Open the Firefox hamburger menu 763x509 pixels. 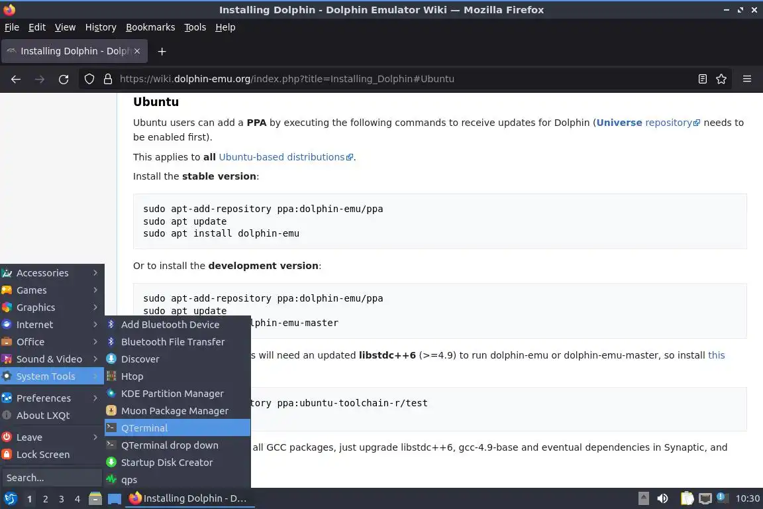tap(747, 79)
